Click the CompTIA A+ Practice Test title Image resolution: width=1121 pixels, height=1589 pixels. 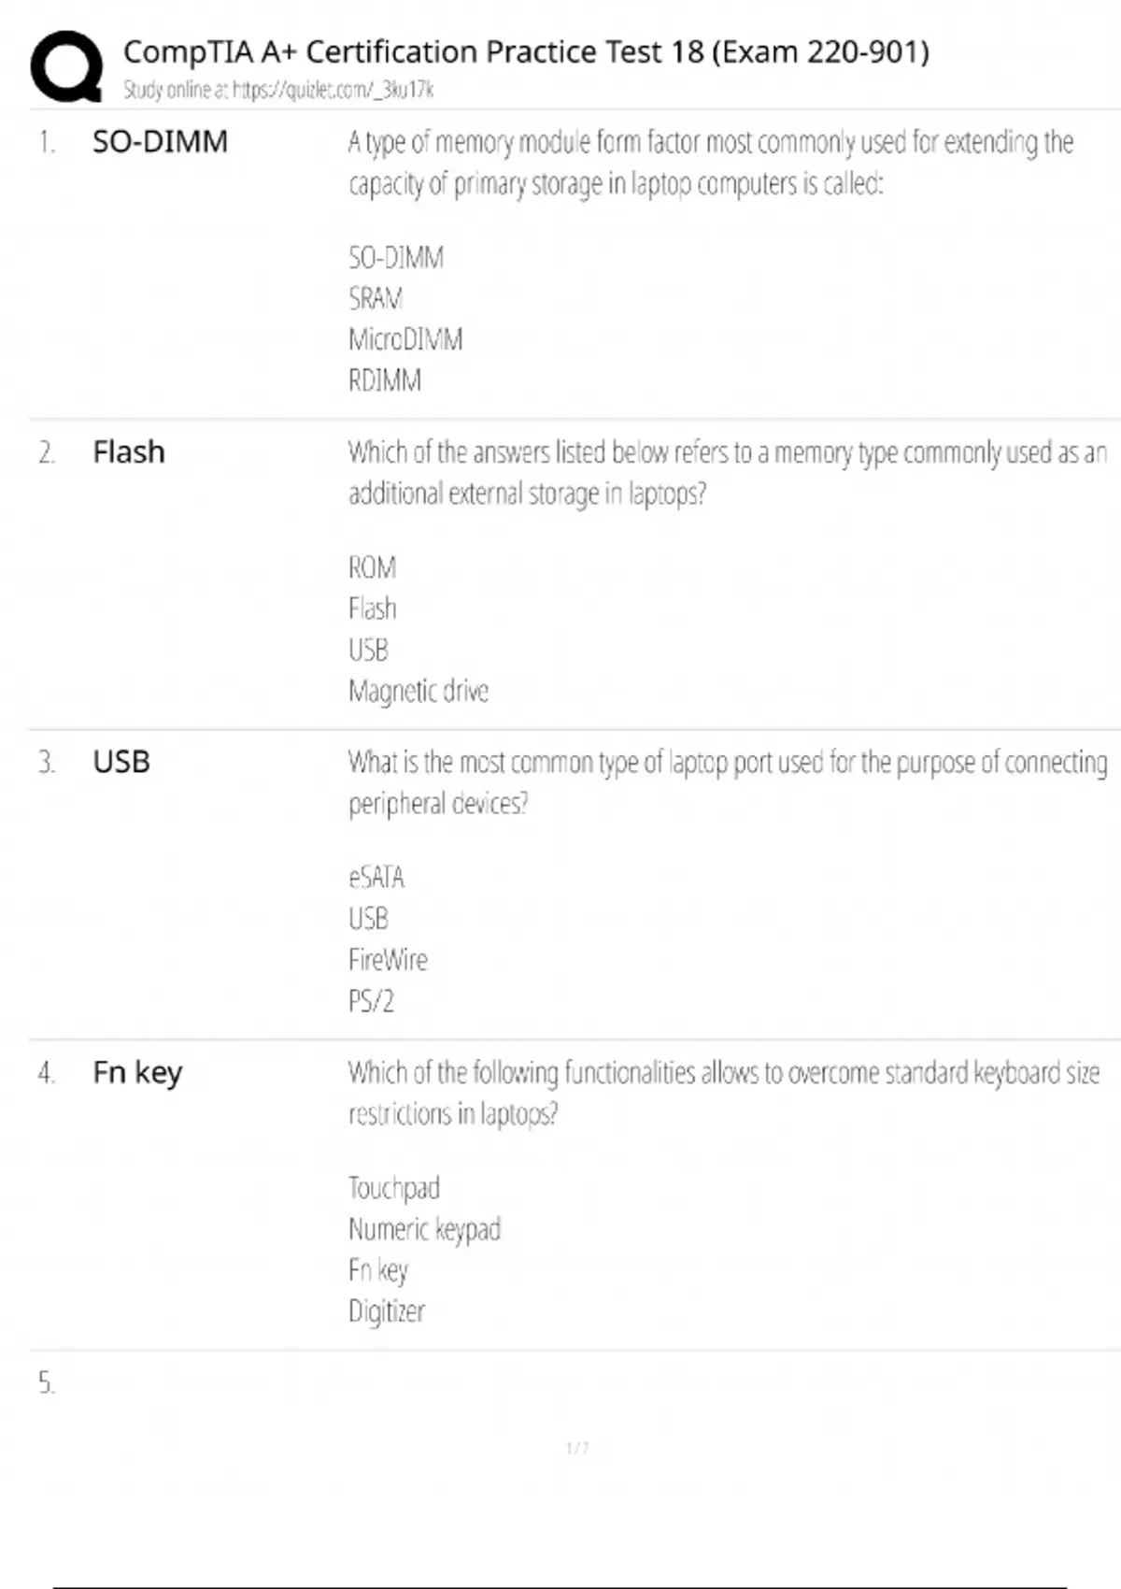(x=526, y=51)
